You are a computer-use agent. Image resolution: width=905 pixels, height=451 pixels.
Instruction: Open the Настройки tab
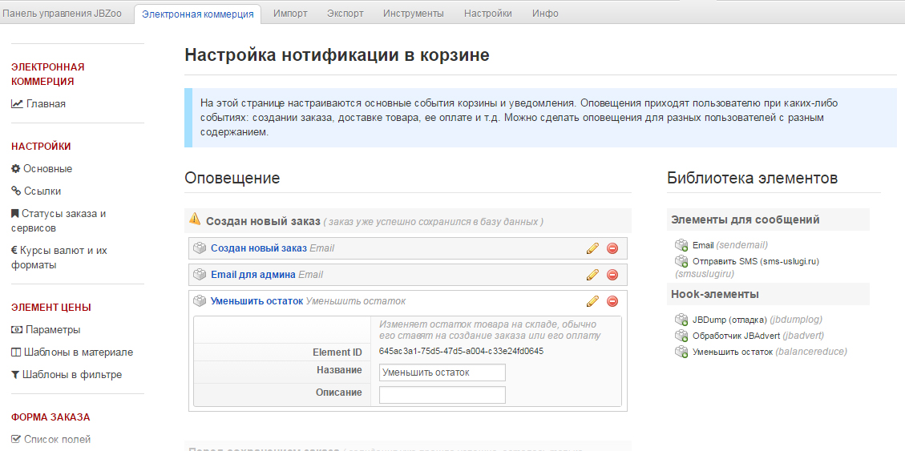pos(487,13)
